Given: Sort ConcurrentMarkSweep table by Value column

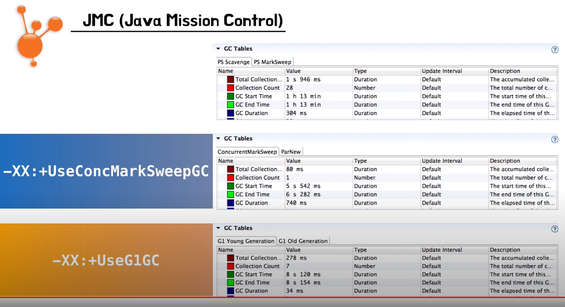Looking at the screenshot, I should coord(318,161).
